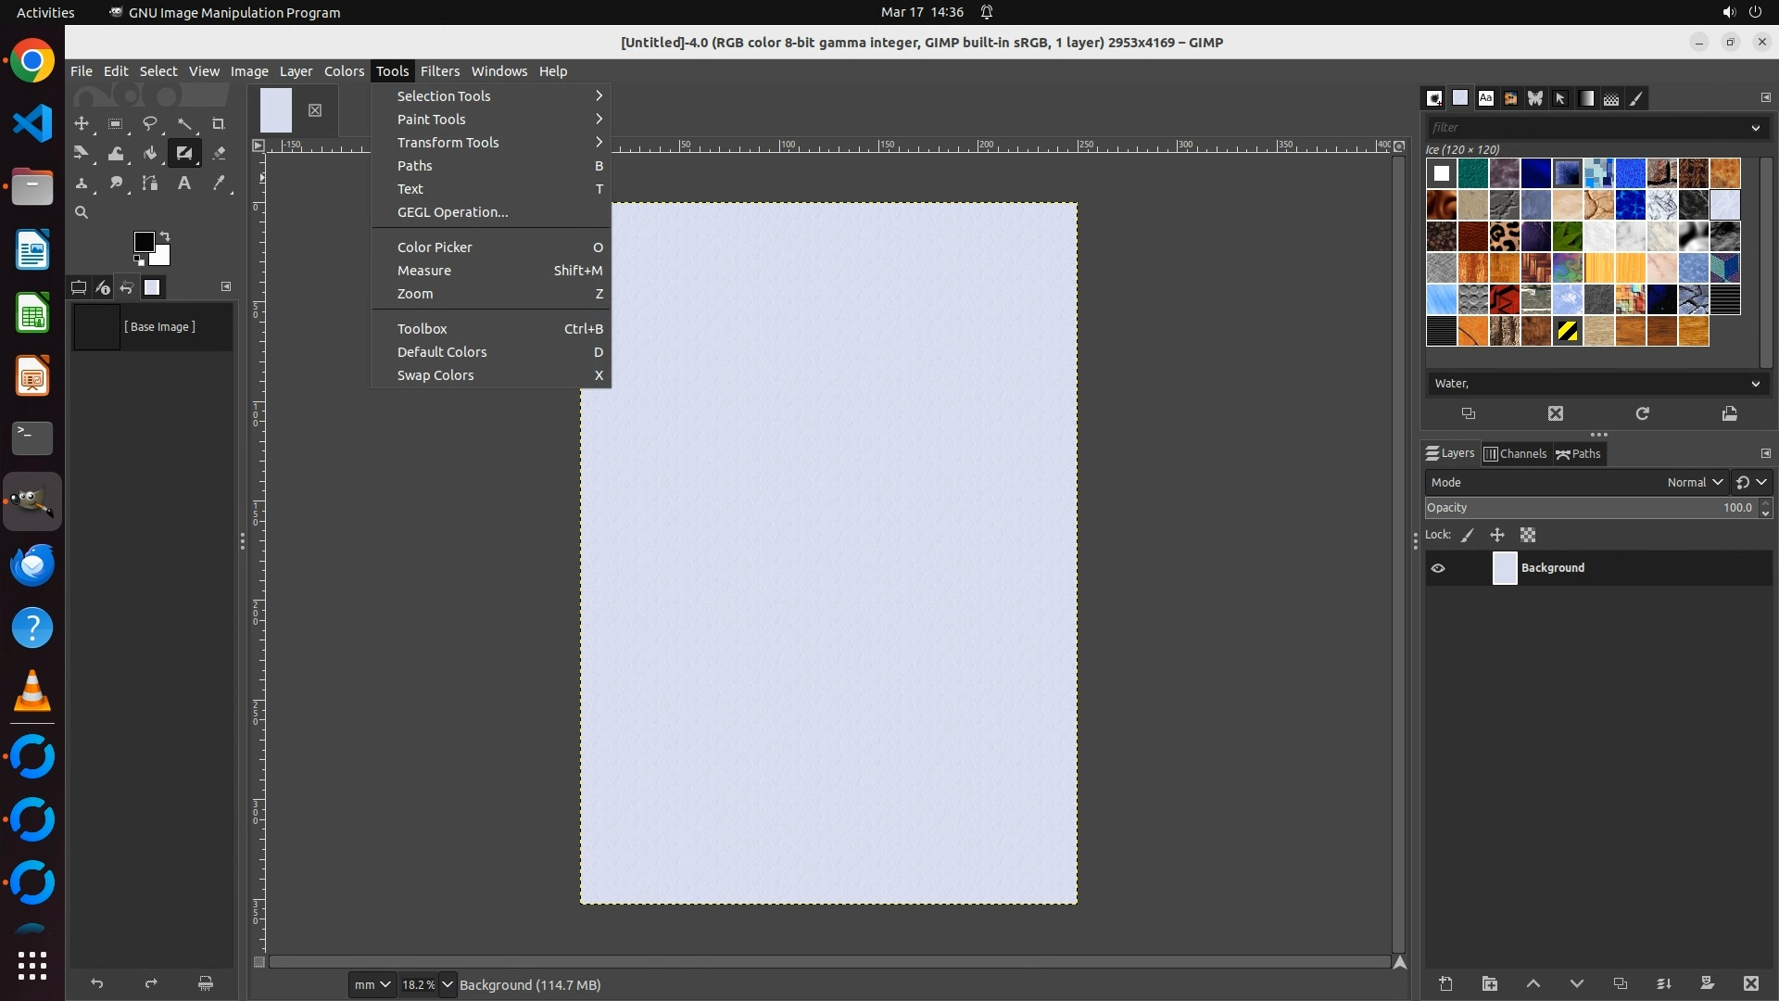Image resolution: width=1779 pixels, height=1001 pixels.
Task: Toggle lock pixels brush icon
Action: 1468,535
